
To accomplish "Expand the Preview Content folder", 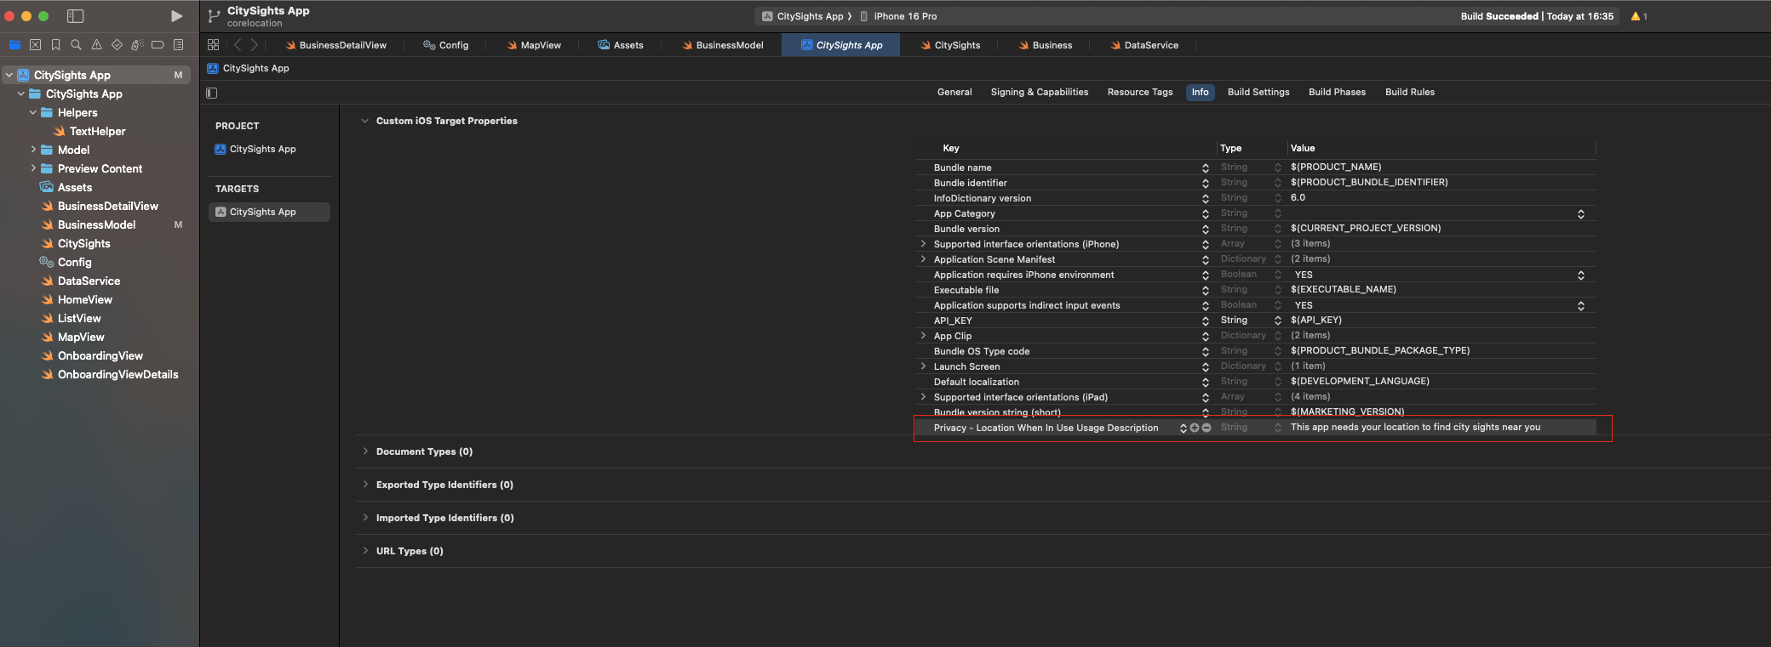I will tap(32, 168).
